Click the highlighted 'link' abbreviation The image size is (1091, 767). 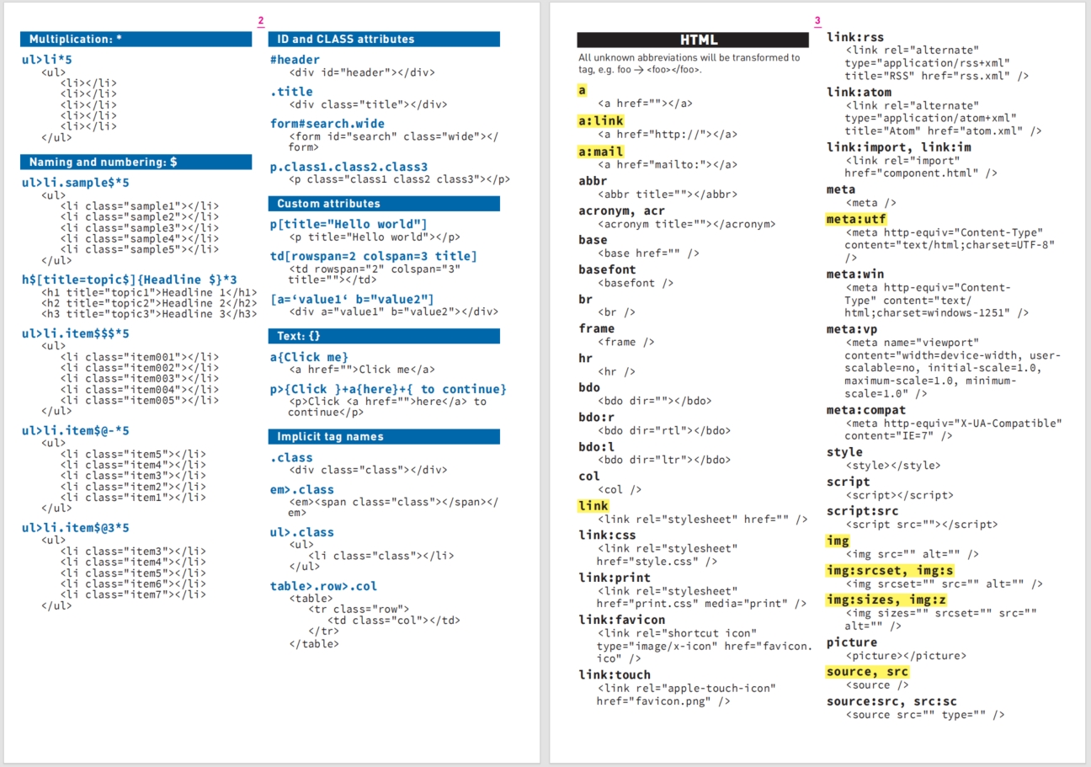593,506
